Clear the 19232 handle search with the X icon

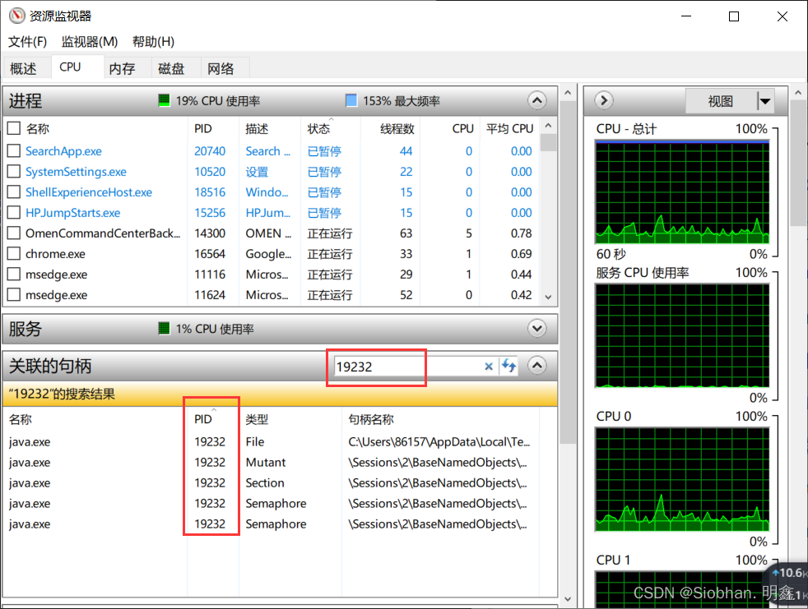(x=489, y=366)
